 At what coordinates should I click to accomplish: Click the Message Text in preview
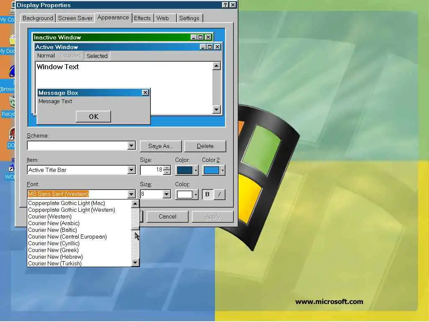[55, 101]
